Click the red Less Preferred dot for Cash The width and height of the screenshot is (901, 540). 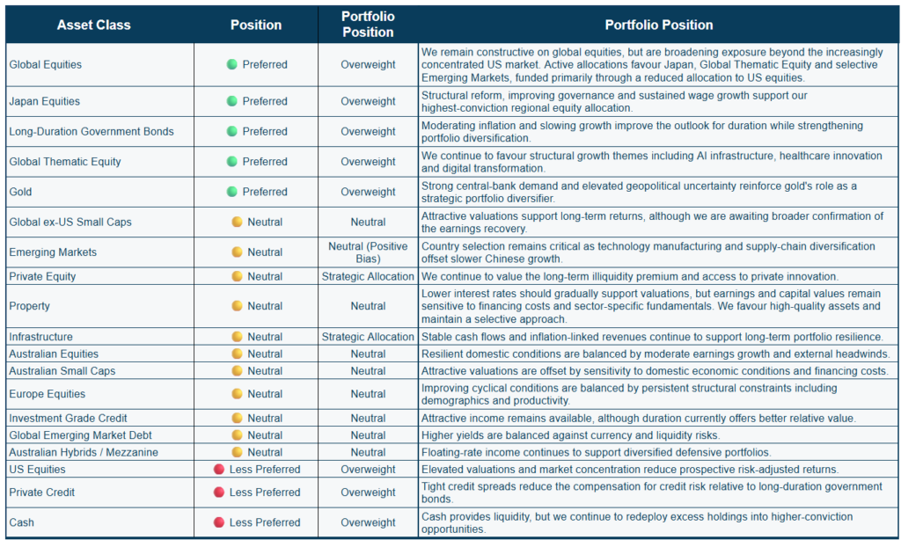pos(219,522)
